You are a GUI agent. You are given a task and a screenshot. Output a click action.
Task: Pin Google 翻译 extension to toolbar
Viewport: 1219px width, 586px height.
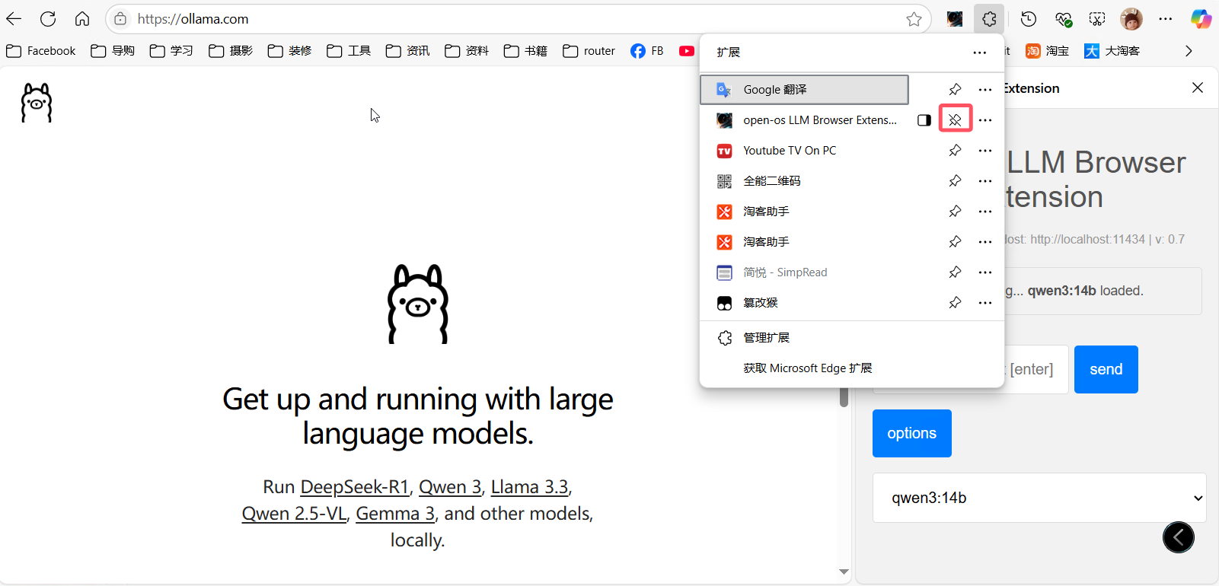tap(955, 89)
